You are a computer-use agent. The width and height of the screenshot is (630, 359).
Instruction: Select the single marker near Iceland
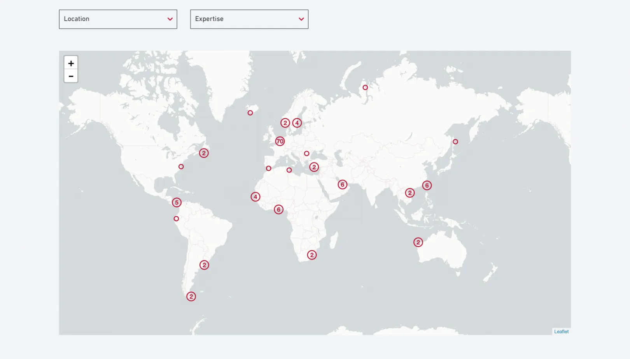pyautogui.click(x=250, y=113)
